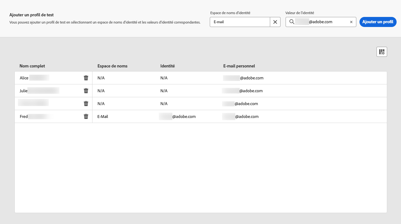This screenshot has height=224, width=401.
Task: Open the column configuration settings icon
Action: [382, 52]
